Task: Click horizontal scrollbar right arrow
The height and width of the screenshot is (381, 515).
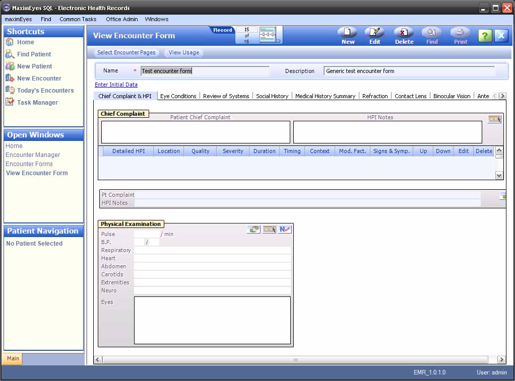Action: [501, 360]
